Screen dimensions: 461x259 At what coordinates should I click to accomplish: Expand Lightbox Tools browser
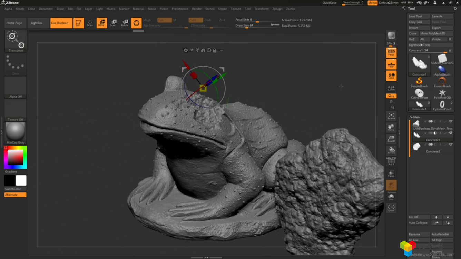pyautogui.click(x=420, y=45)
